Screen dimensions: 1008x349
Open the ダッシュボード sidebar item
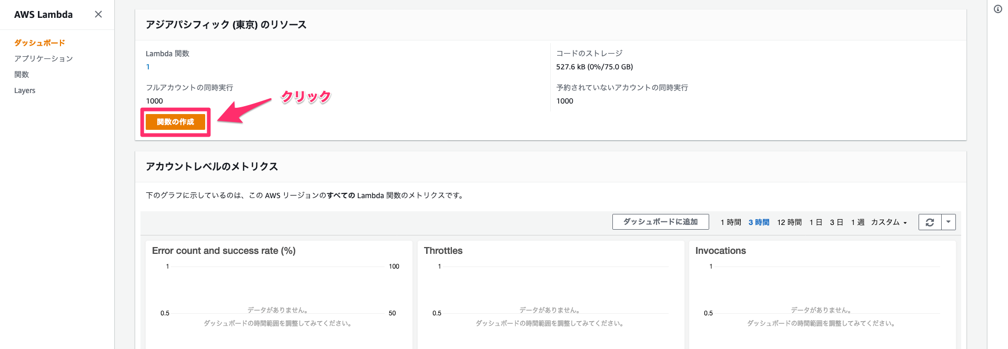pyautogui.click(x=39, y=43)
